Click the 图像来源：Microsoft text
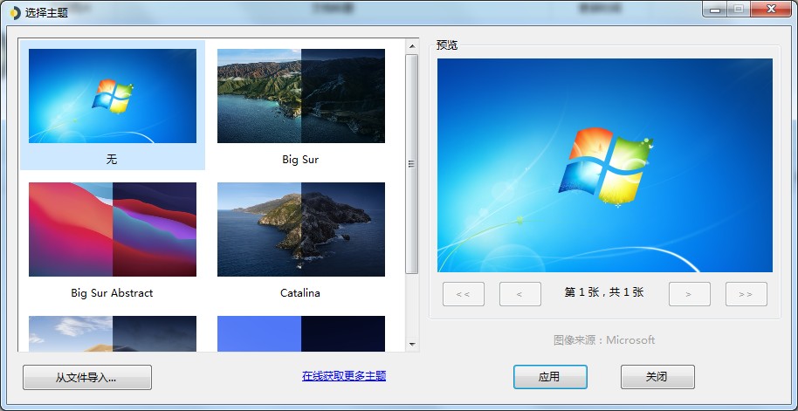 pos(604,340)
